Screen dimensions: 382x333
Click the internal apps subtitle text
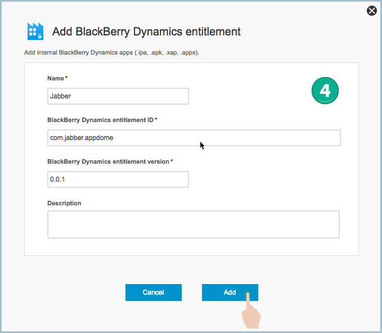[111, 53]
